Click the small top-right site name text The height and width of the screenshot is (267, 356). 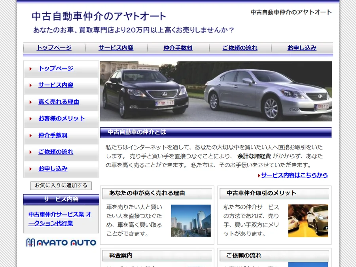(291, 12)
